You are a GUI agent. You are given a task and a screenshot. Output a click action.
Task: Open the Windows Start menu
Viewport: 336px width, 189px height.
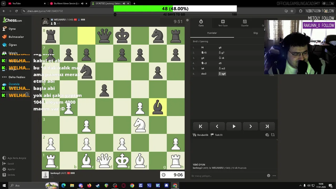point(4,186)
